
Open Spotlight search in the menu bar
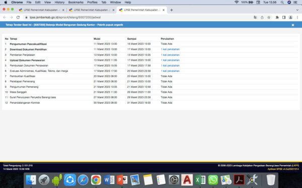point(282,3)
